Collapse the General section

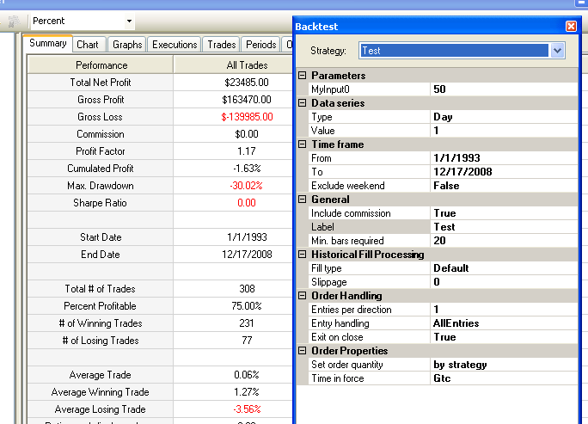[303, 200]
